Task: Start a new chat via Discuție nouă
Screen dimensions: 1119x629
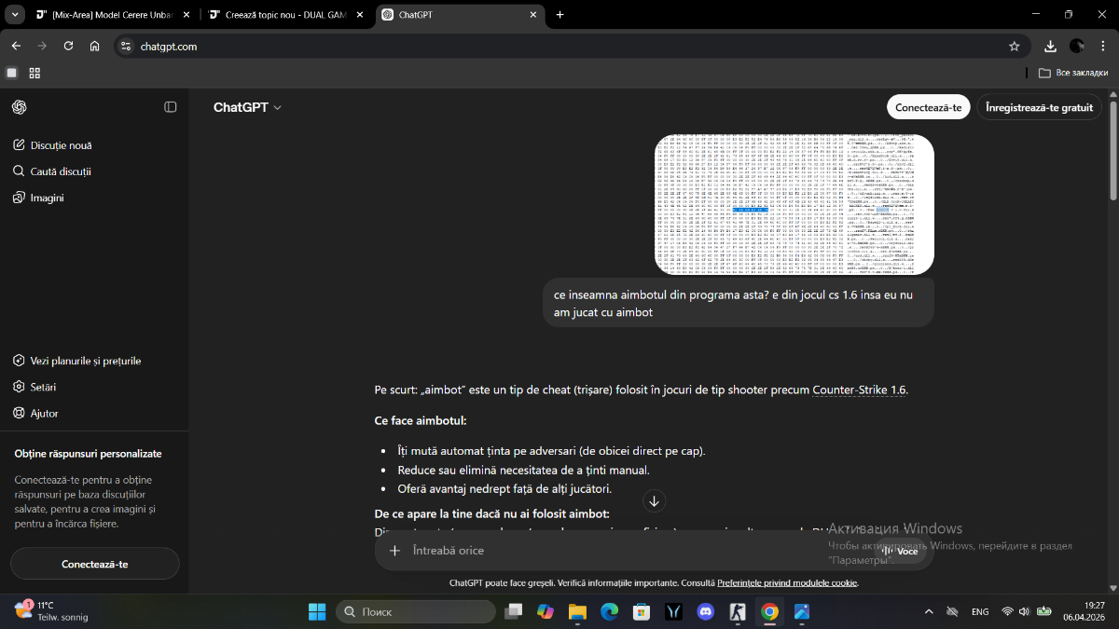Action: pyautogui.click(x=61, y=145)
